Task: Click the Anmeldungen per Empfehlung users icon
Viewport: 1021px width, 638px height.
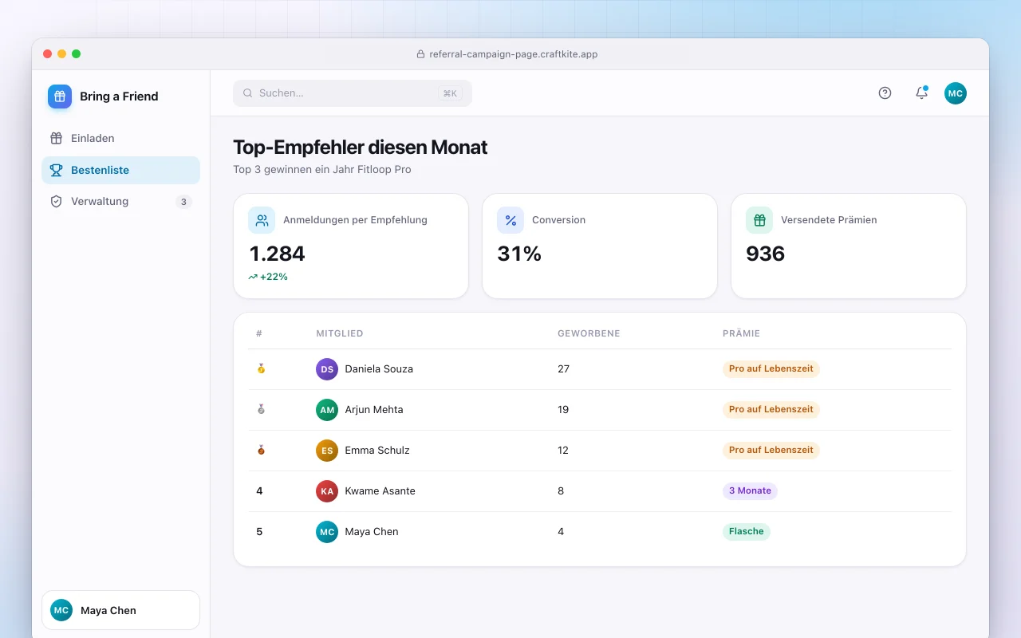Action: (x=262, y=220)
